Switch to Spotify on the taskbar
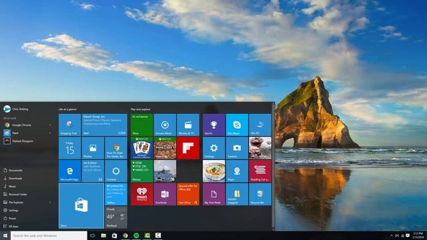This screenshot has height=240, width=427. tap(136, 235)
